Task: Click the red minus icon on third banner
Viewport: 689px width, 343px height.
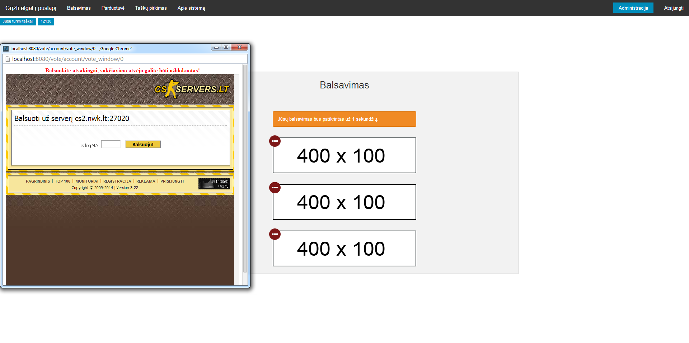Action: (275, 234)
